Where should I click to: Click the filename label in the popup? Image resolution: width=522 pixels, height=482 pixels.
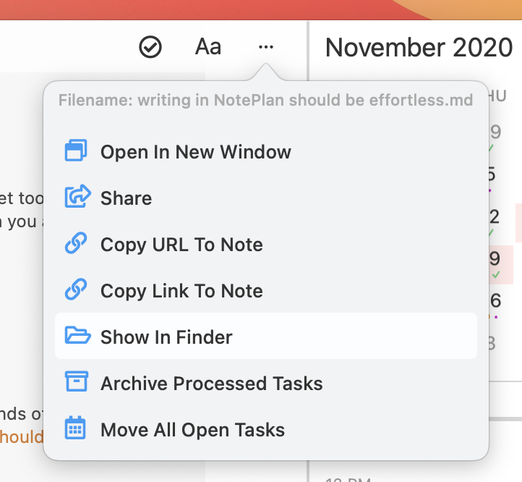tap(265, 100)
